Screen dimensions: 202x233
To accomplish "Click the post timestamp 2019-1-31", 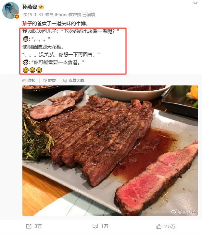I will pyautogui.click(x=33, y=15).
